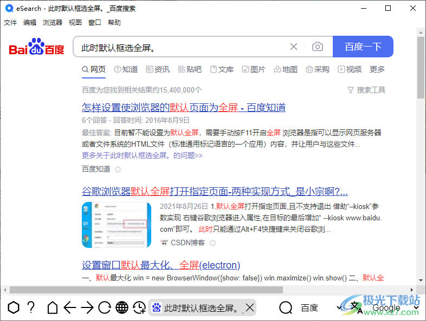Viewport: 426px width, 321px height.
Task: Open the 编辑 menu
Action: click(x=30, y=23)
